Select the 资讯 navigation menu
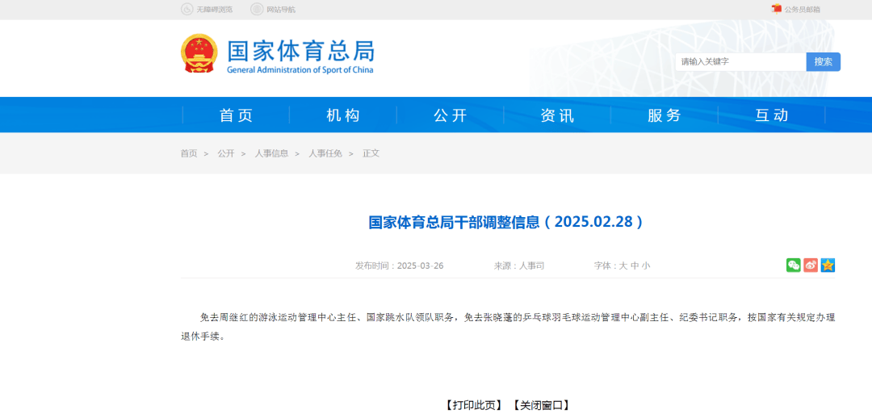Image resolution: width=872 pixels, height=418 pixels. point(557,115)
